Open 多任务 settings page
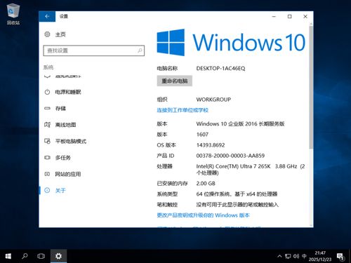The image size is (351, 263). [62, 158]
